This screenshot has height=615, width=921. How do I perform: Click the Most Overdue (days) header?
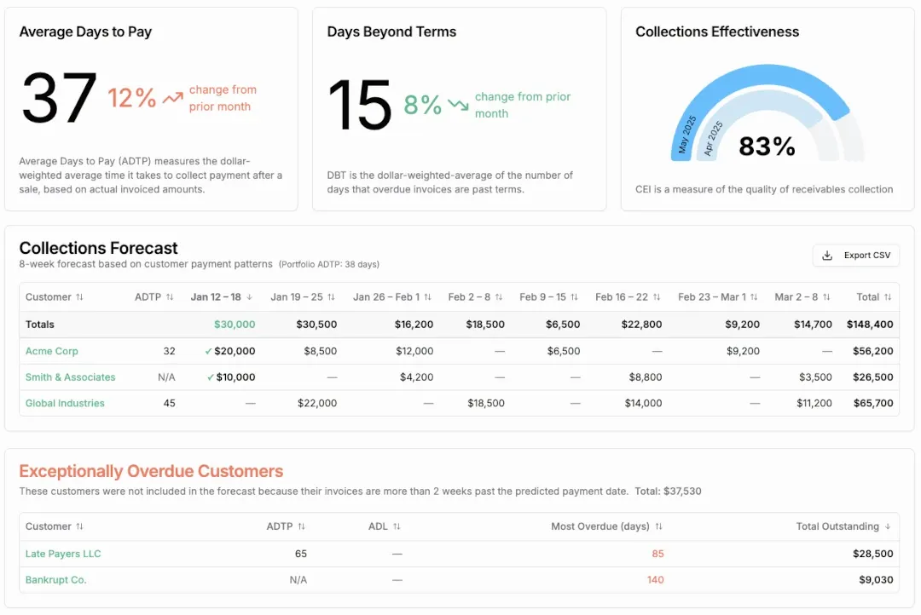(600, 526)
